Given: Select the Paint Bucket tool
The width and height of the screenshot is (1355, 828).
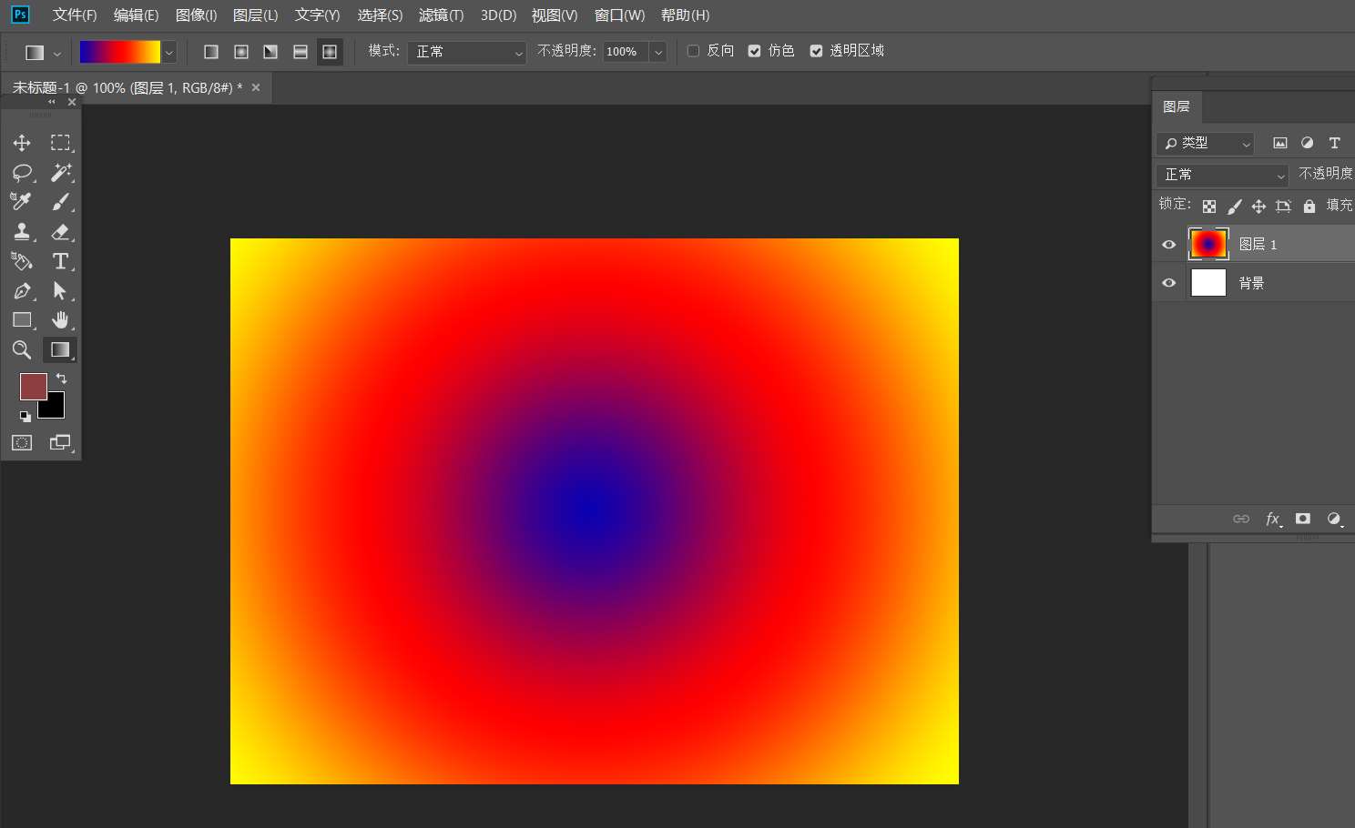Looking at the screenshot, I should point(22,261).
